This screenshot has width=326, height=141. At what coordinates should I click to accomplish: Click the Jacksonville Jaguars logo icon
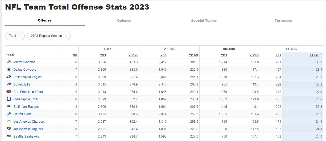tap(9, 129)
